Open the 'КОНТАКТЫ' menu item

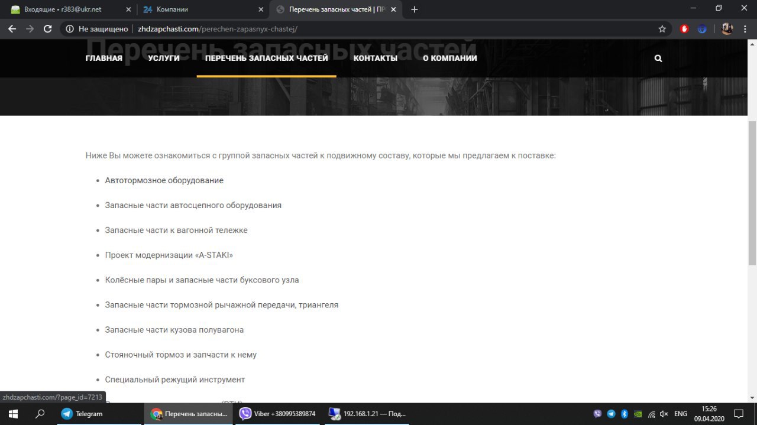tap(376, 58)
